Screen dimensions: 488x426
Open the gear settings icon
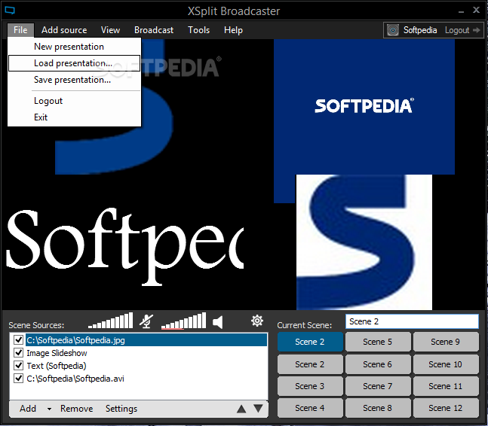257,321
